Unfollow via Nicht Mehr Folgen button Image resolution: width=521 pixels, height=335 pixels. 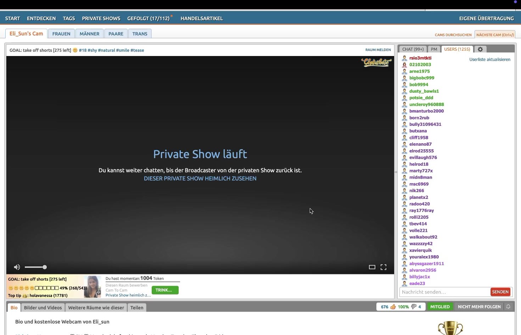pos(479,307)
